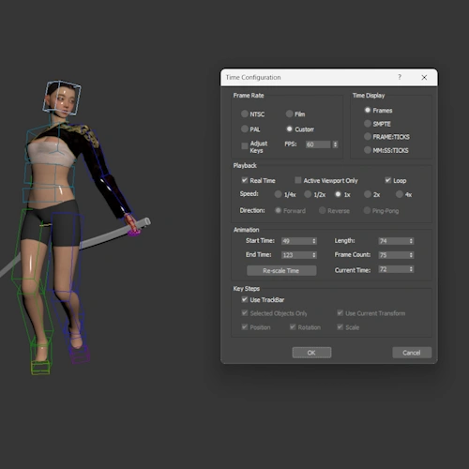This screenshot has height=469, width=469.
Task: Select the PAL frame rate option
Action: click(x=245, y=129)
